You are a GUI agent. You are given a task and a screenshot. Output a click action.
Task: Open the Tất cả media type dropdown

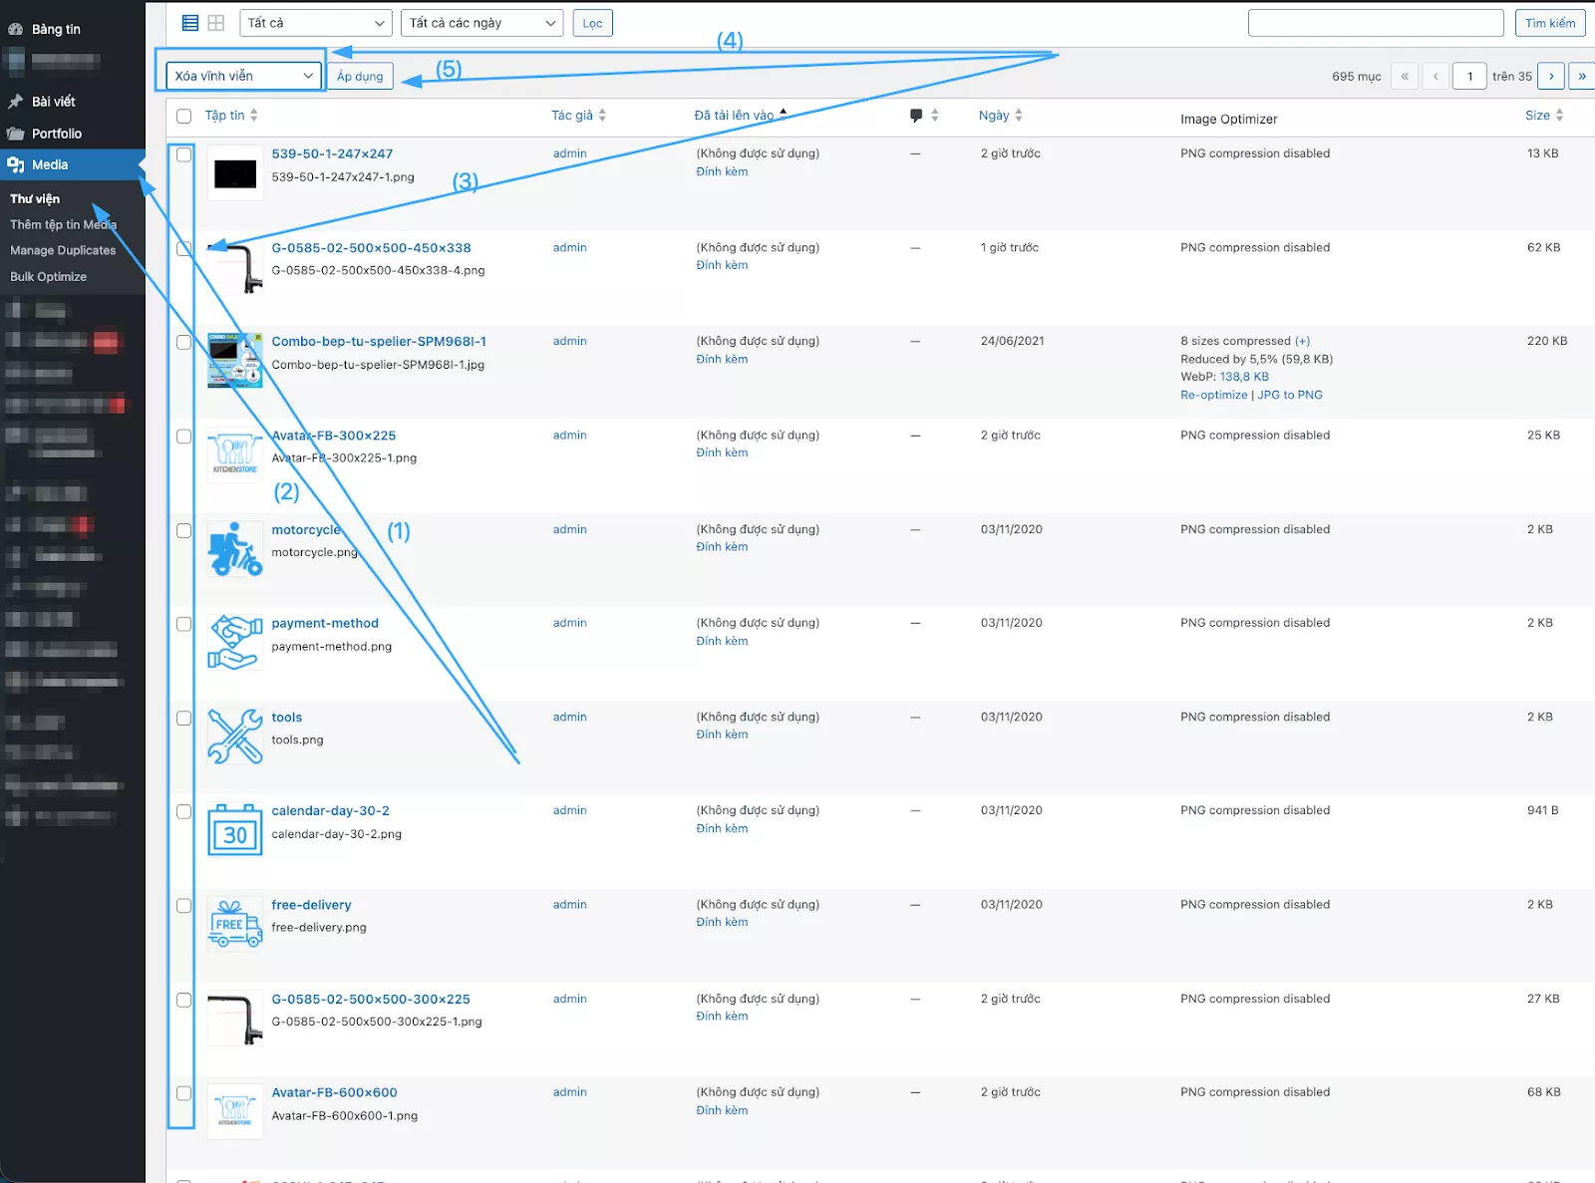tap(315, 23)
